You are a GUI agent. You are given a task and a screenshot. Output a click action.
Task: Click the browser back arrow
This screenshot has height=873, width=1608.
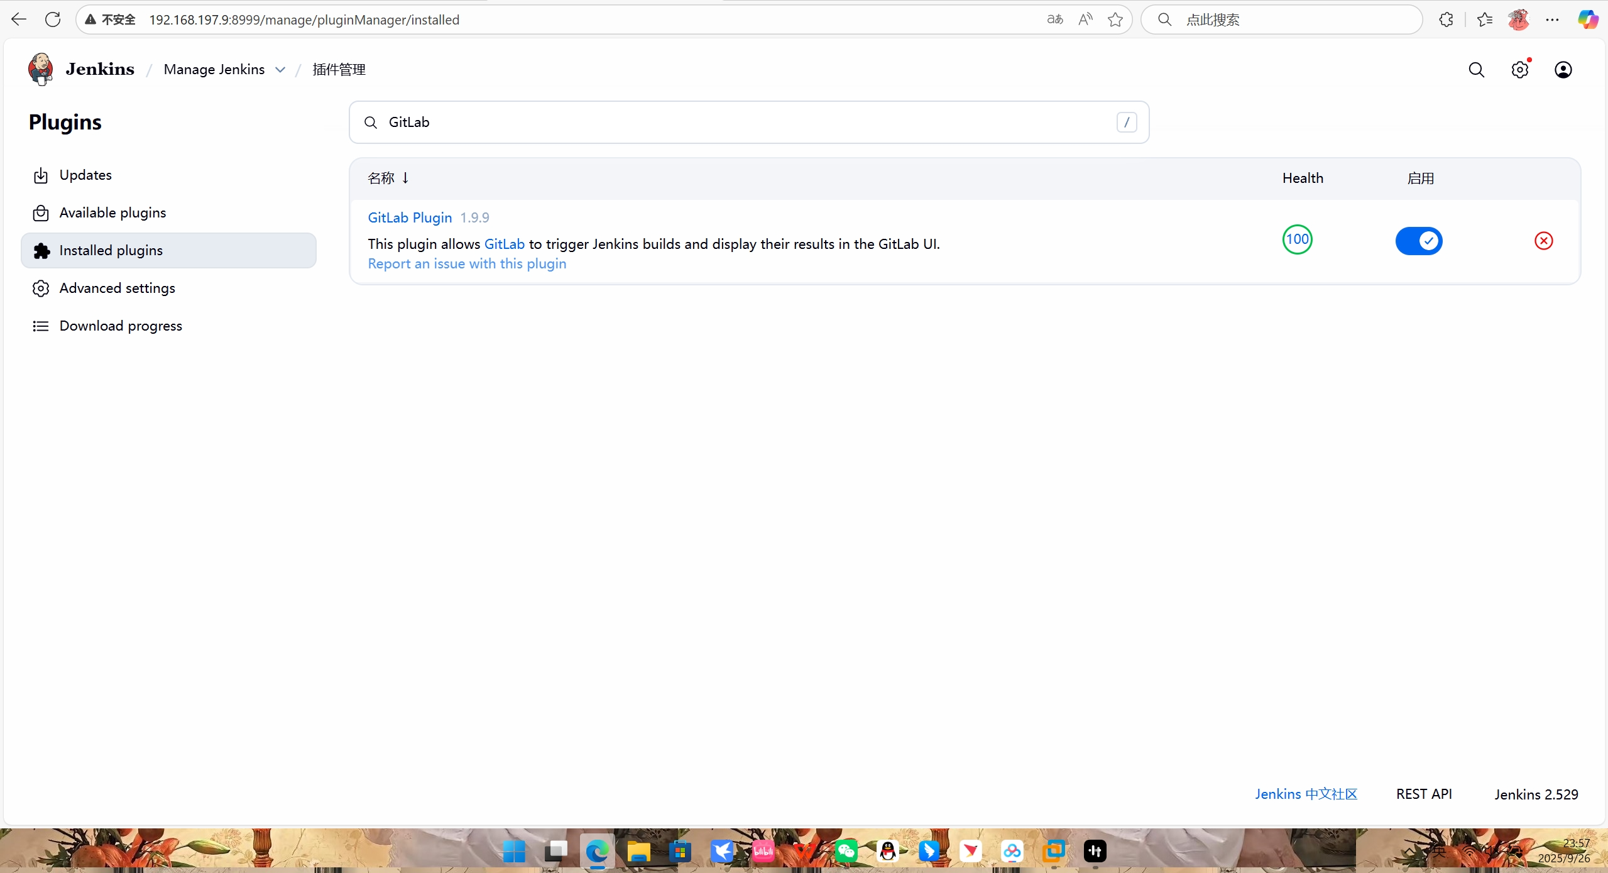coord(19,19)
